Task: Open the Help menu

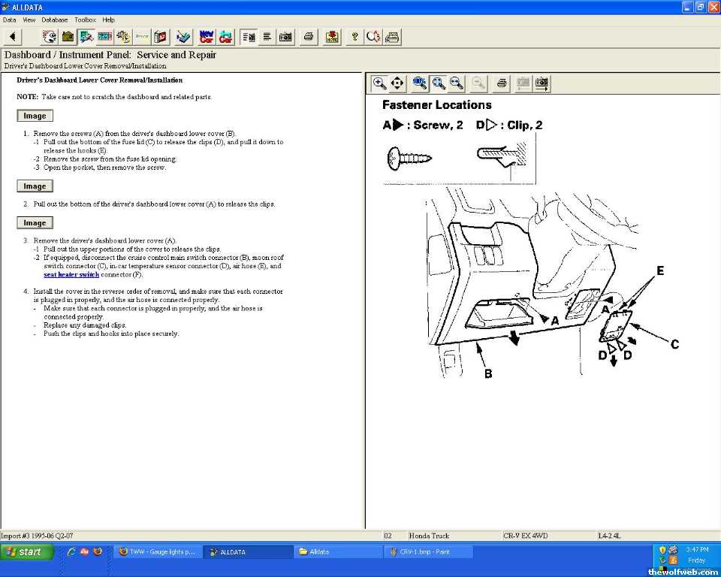Action: coord(109,20)
